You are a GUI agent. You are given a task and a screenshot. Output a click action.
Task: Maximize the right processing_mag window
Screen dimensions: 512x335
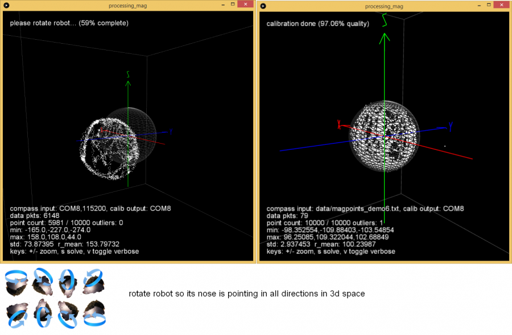[489, 5]
